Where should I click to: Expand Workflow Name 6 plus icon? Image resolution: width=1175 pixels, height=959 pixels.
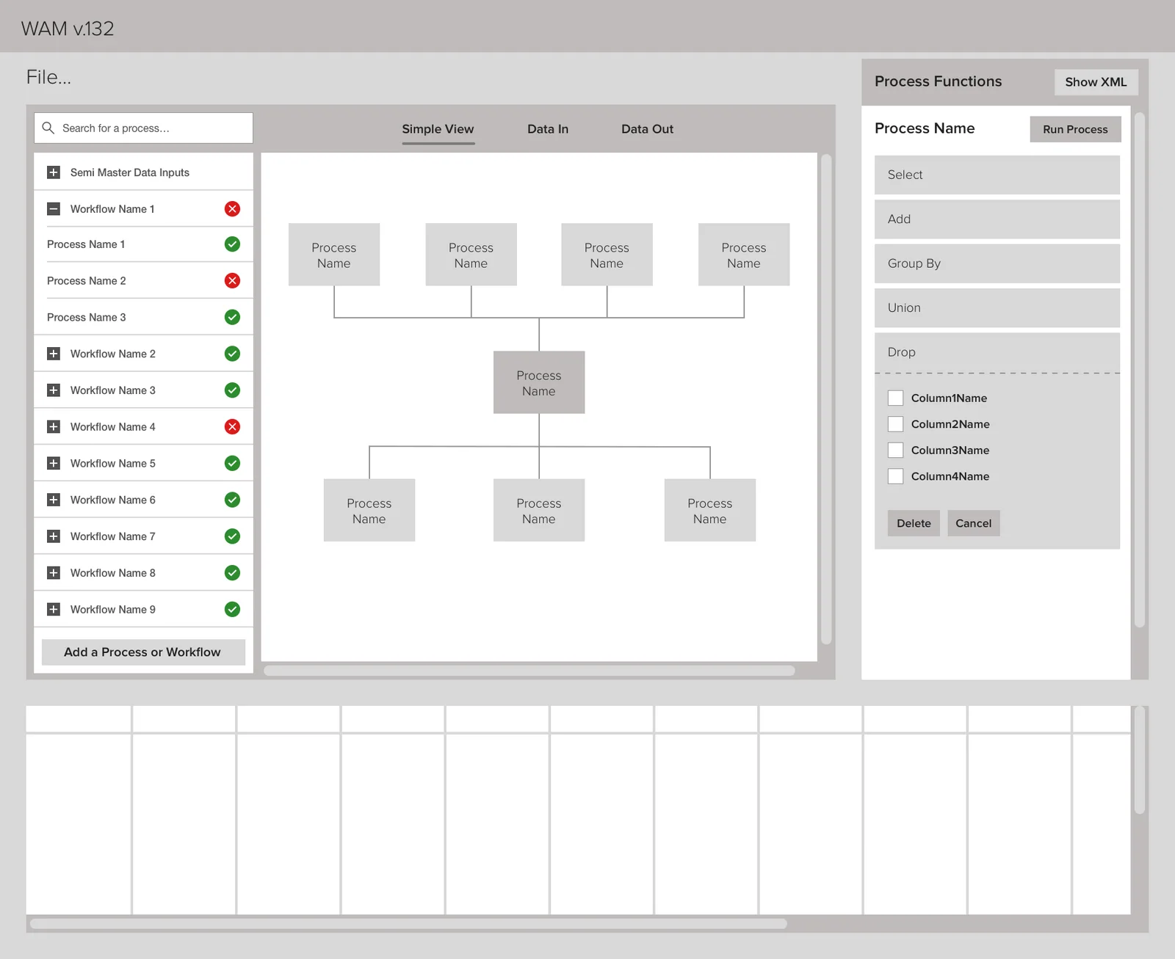(54, 500)
